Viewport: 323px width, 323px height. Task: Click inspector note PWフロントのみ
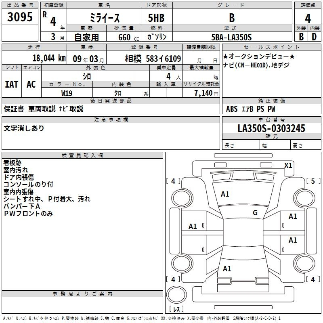coord(28,214)
